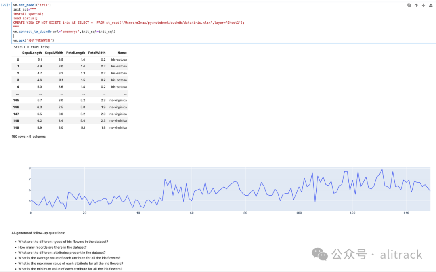The height and width of the screenshot is (272, 436).
Task: Click the PetalLength value 5.4 in row 148
Action: 83,120
